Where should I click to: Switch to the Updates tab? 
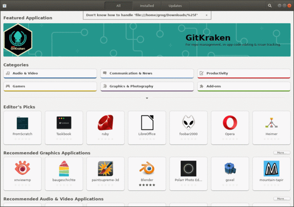[175, 6]
